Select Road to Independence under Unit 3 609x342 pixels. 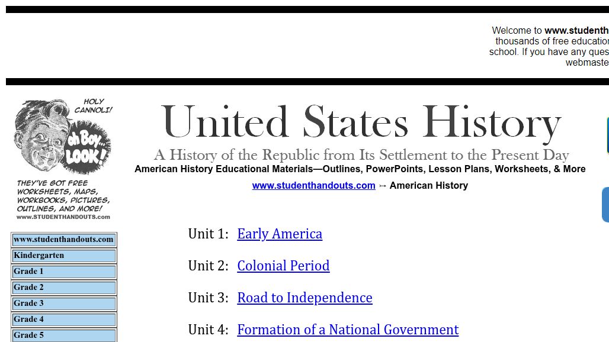tap(304, 298)
